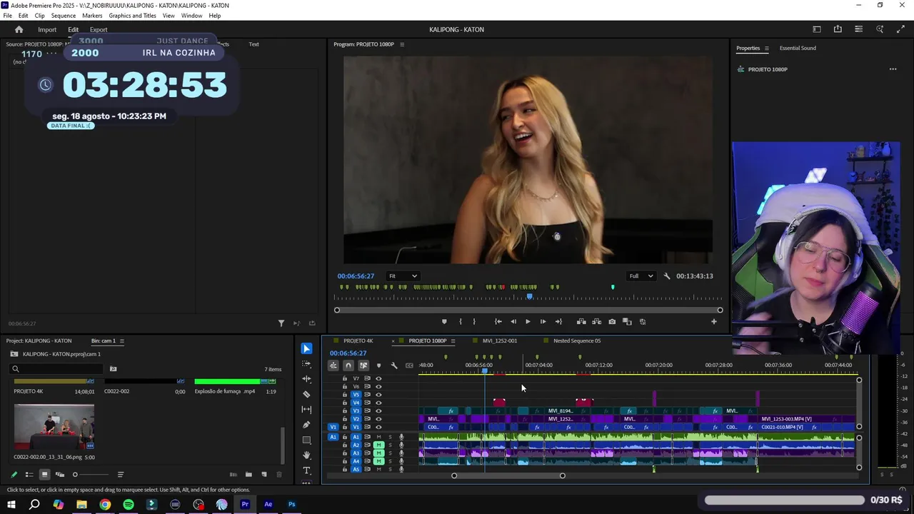This screenshot has height=514, width=914.
Task: Click the Export workspace button
Action: pyautogui.click(x=99, y=30)
